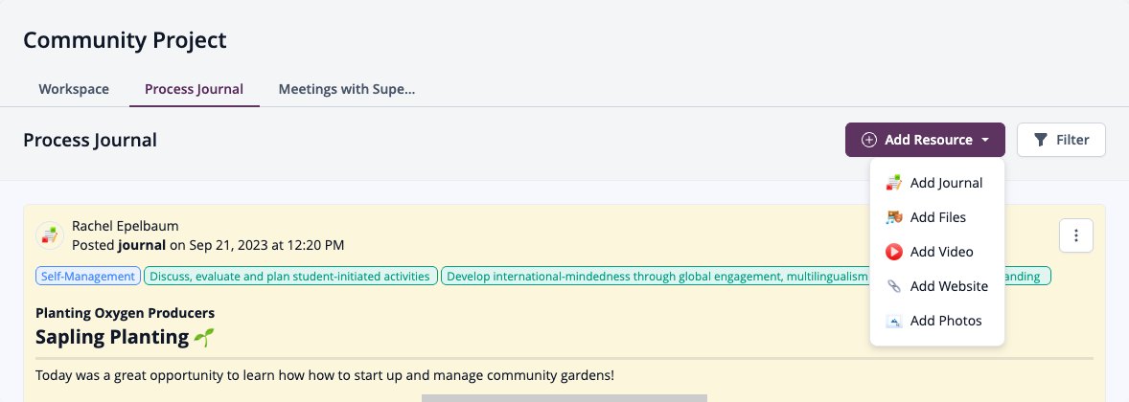Open the Meetings with Supe... tab
1129x402 pixels.
[346, 89]
